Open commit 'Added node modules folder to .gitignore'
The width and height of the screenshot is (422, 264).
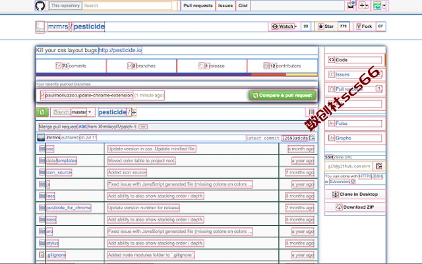point(151,255)
